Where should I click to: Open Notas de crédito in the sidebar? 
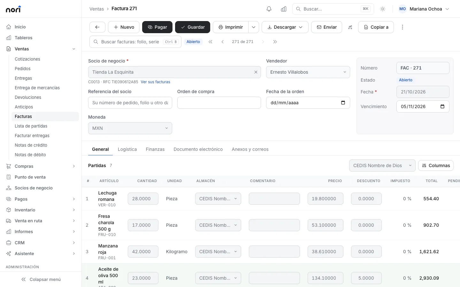coord(45,145)
